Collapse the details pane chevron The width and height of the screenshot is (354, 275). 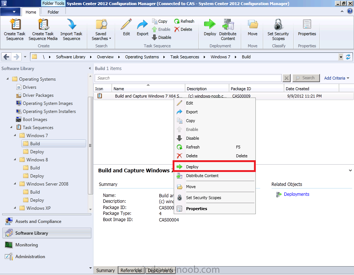coord(350,170)
